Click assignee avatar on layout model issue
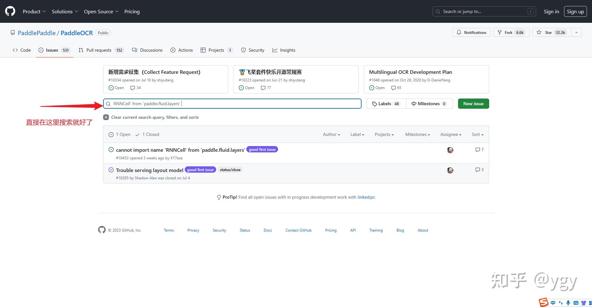This screenshot has width=592, height=307. (x=450, y=170)
